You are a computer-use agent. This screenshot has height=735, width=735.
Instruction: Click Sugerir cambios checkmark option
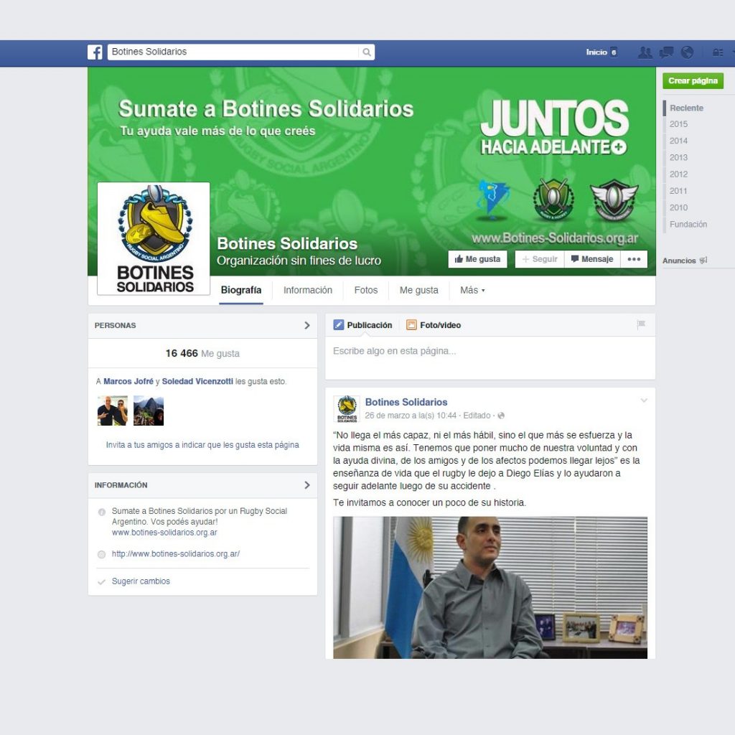141,581
